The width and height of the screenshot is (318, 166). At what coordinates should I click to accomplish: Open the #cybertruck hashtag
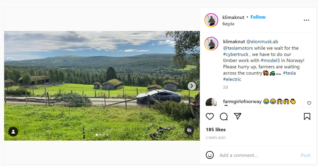click(x=236, y=54)
